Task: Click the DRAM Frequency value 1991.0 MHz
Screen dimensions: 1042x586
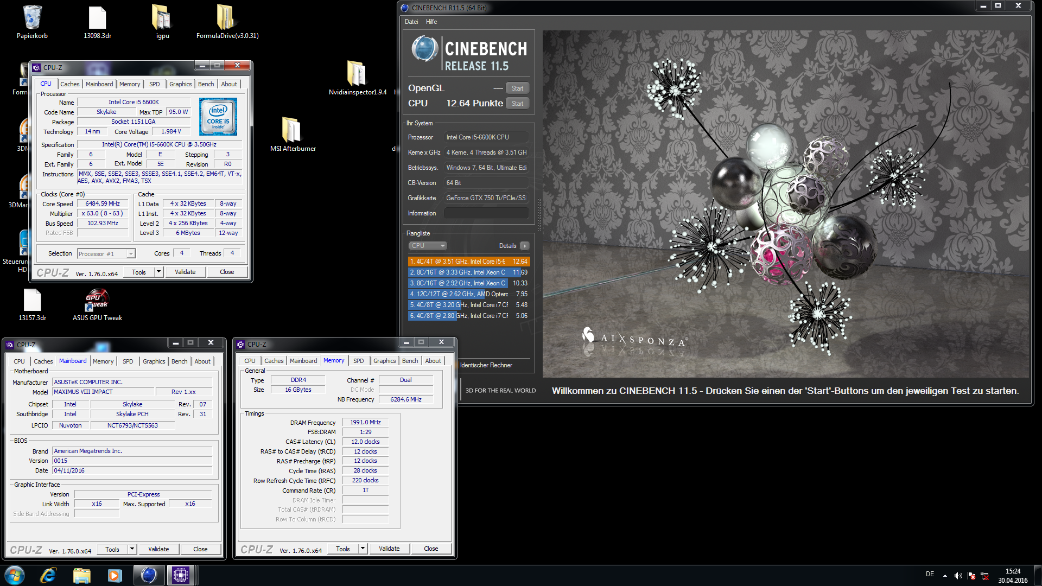Action: click(365, 422)
